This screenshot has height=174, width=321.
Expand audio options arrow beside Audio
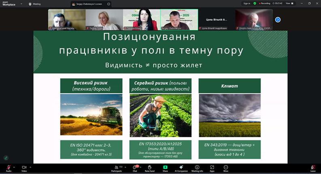point(14,167)
